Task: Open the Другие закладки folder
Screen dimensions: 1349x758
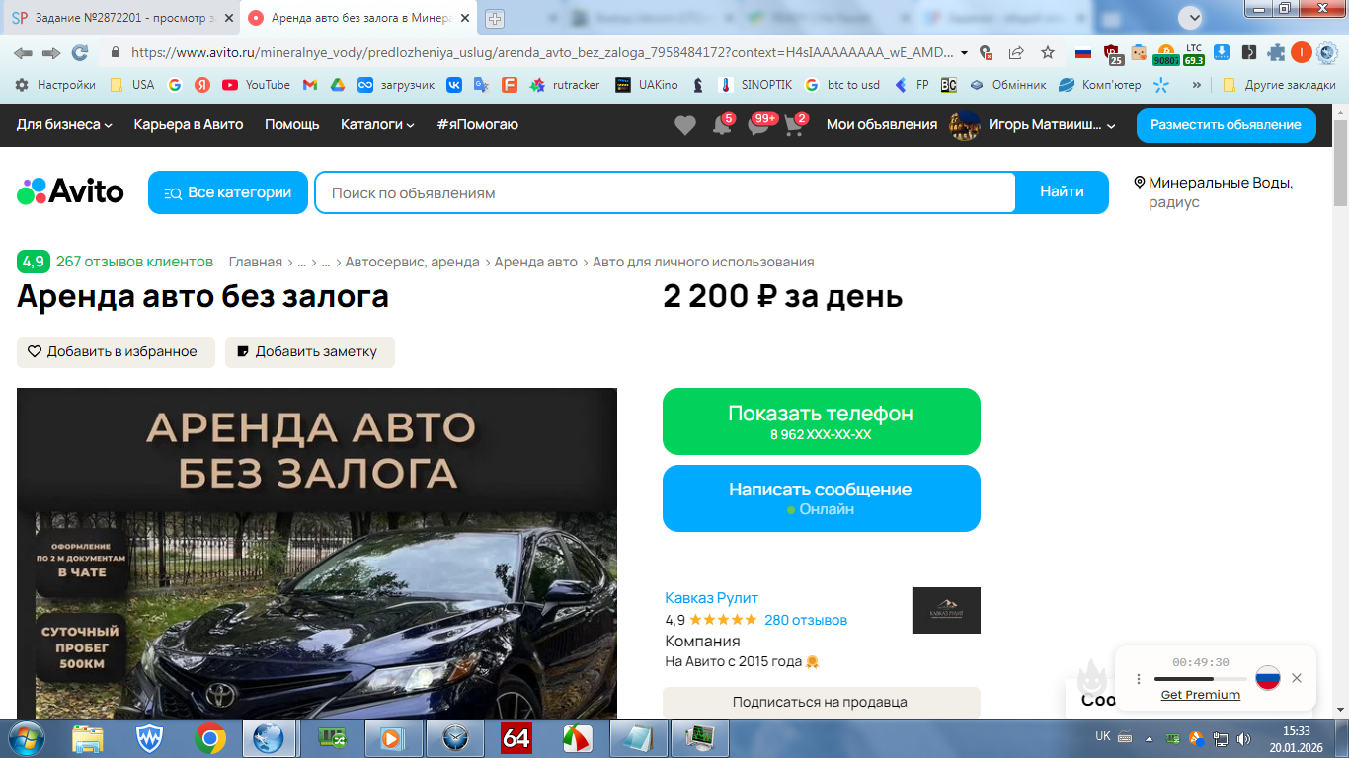Action: 1279,85
